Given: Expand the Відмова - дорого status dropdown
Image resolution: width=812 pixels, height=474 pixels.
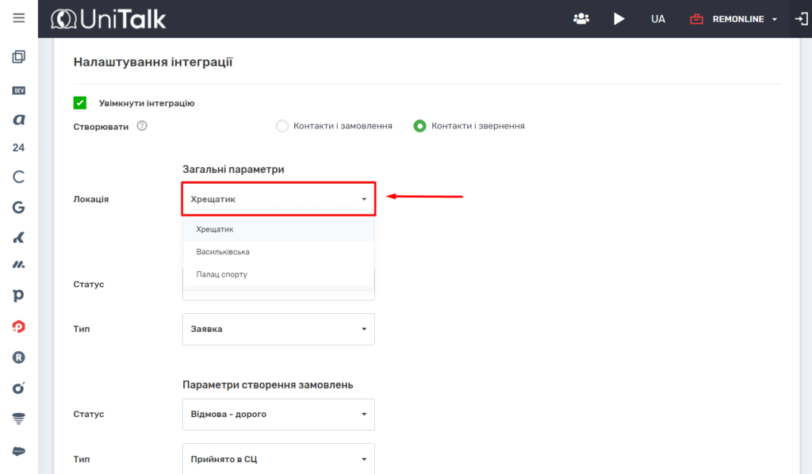Looking at the screenshot, I should pos(278,414).
